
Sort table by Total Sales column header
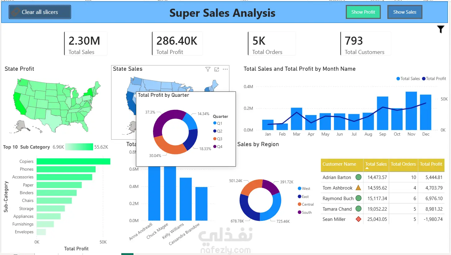[376, 164]
